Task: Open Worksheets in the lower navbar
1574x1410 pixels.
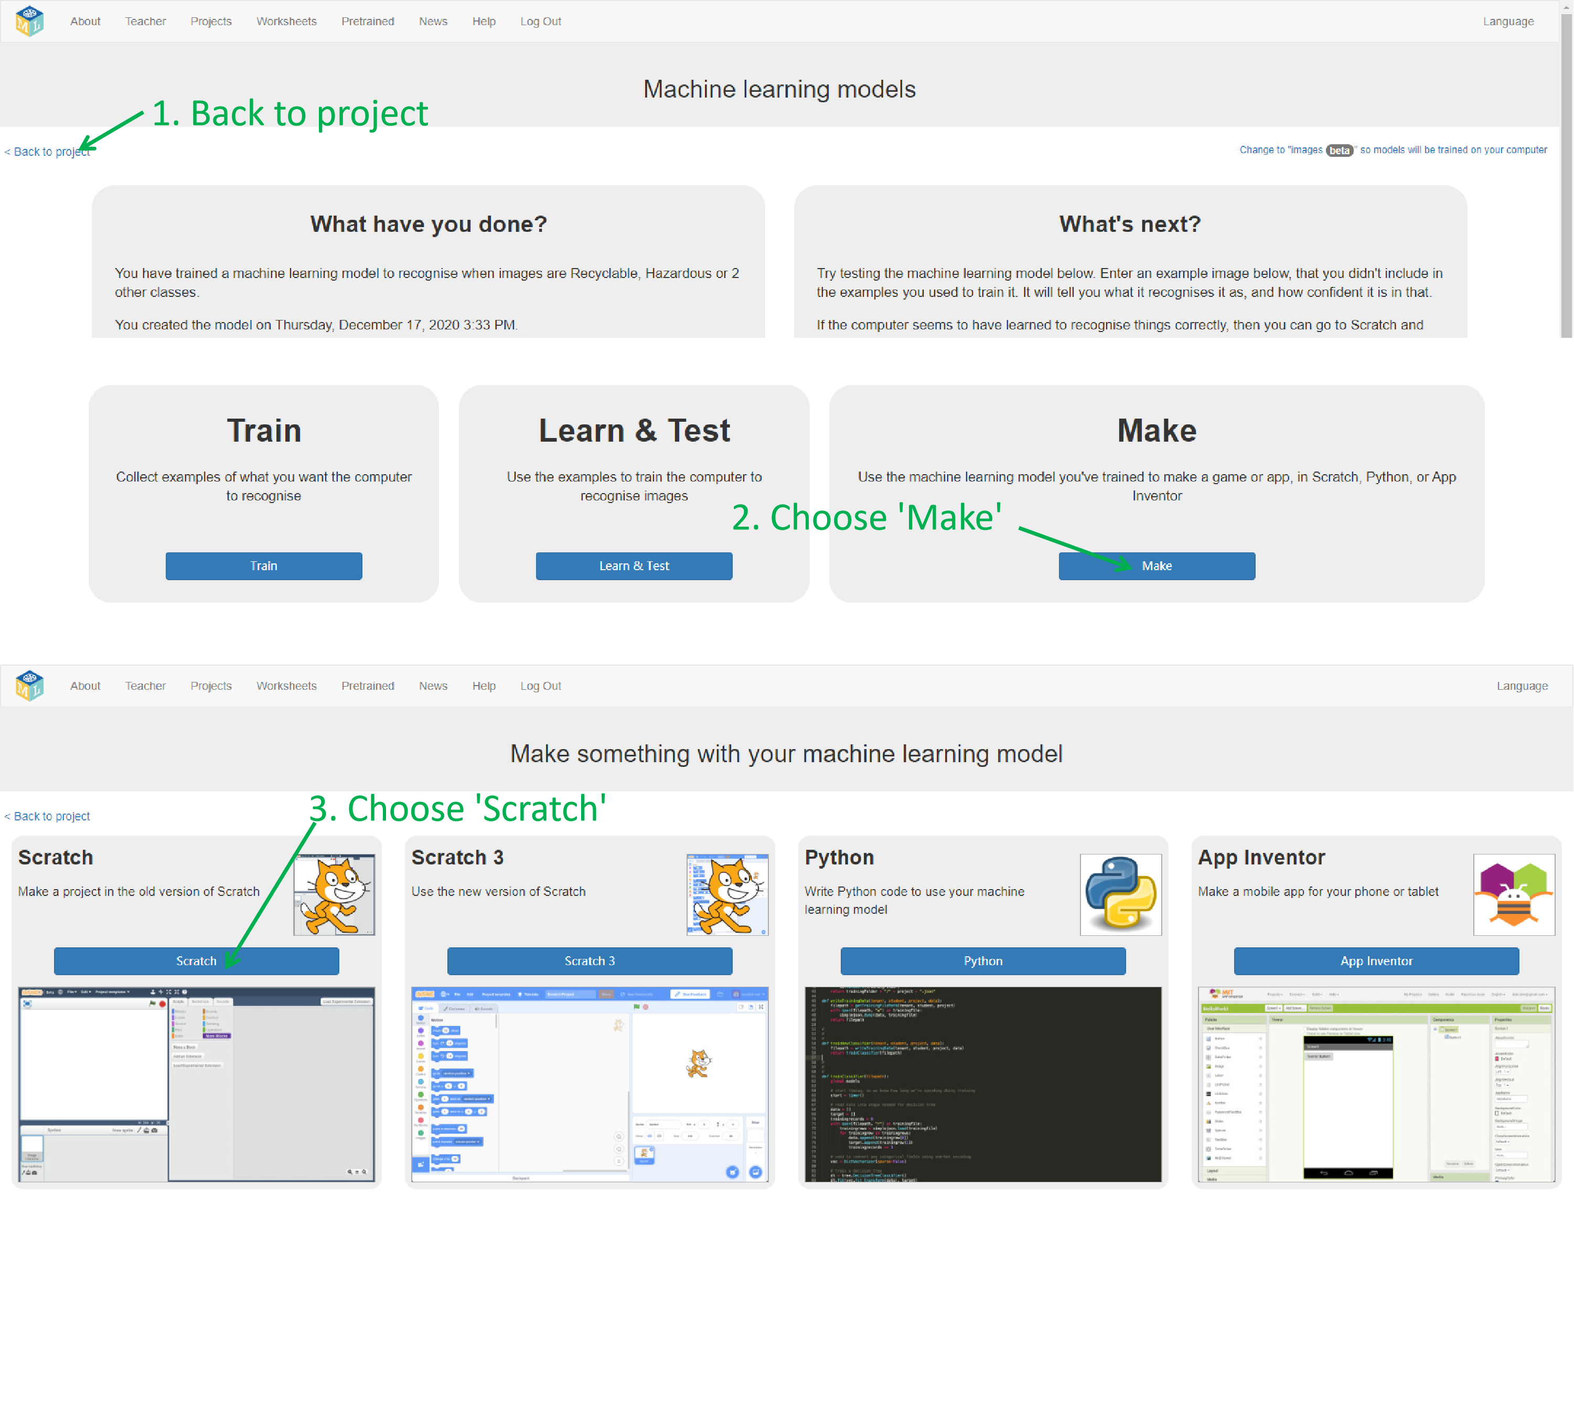Action: pos(286,686)
